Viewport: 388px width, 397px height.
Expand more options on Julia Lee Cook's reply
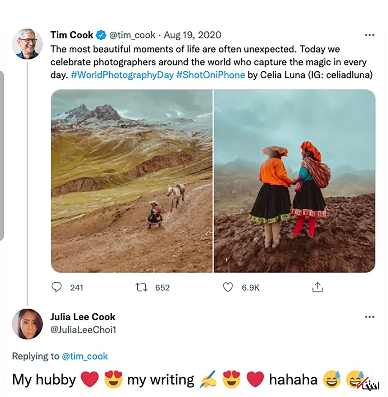[369, 317]
